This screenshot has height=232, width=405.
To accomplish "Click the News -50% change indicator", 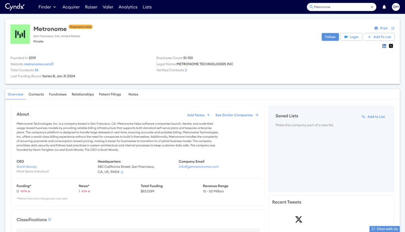I will (85, 191).
